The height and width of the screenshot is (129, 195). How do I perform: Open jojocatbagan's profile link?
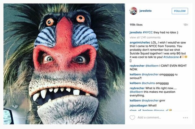(138, 106)
